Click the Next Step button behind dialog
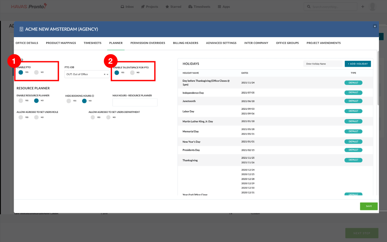Screen dimensions: 387x242 tap(362, 233)
